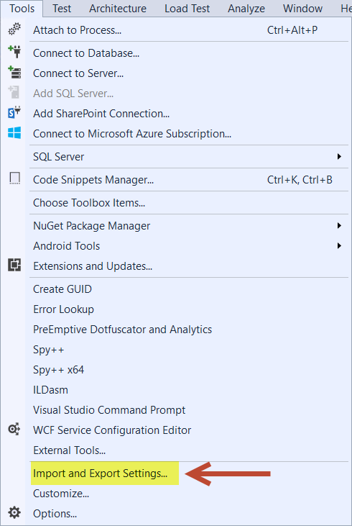Click the WCF Service Configuration Editor icon

pos(14,429)
